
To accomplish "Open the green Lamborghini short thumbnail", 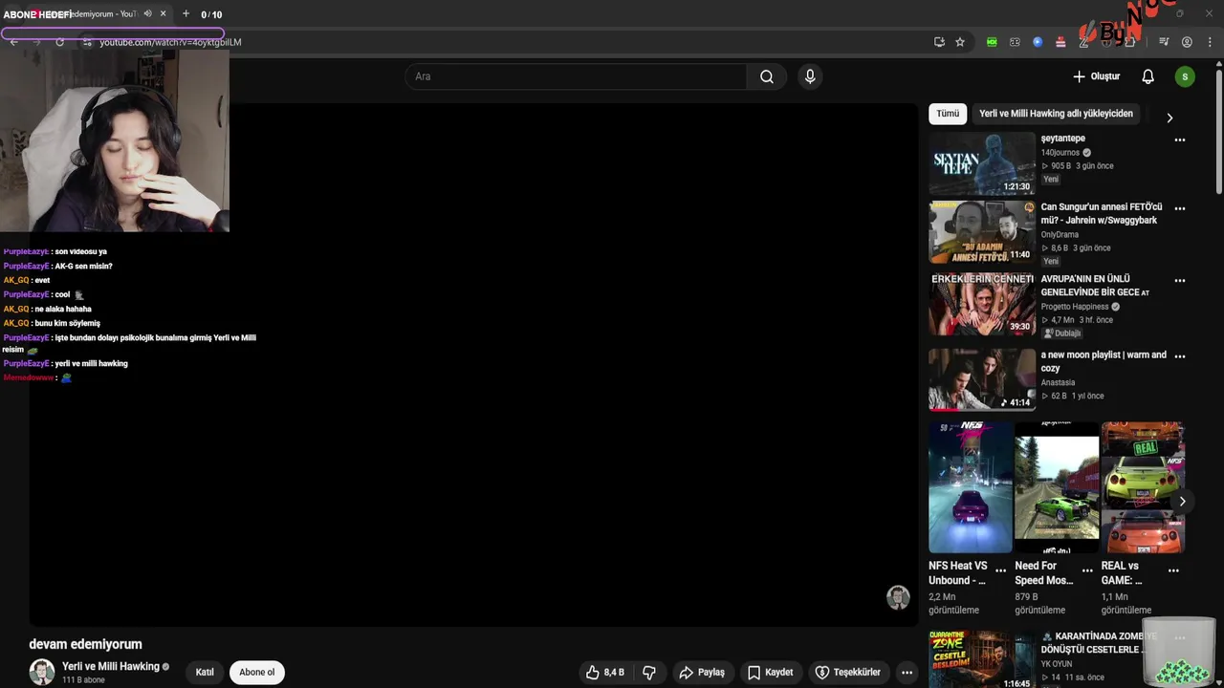I will 1057,487.
